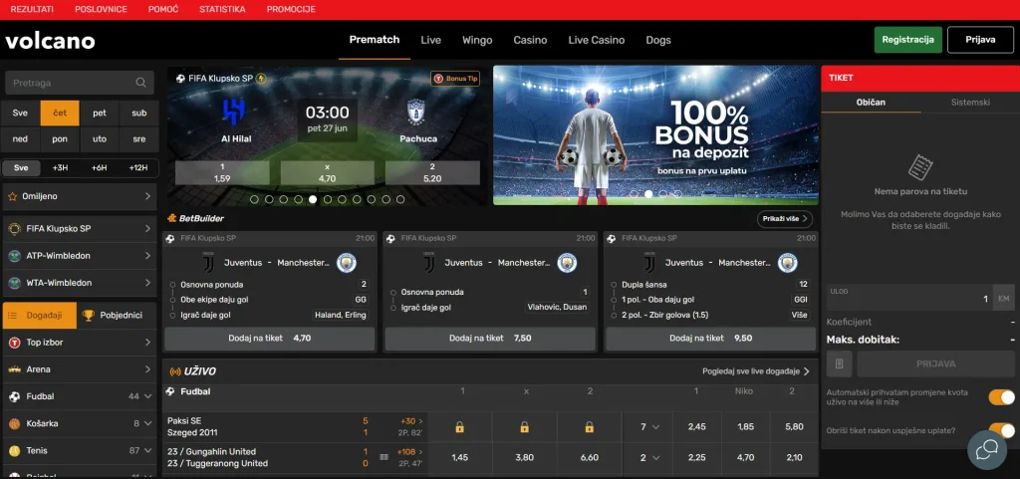This screenshot has height=479, width=1020.
Task: Open the Casino tab
Action: [530, 40]
